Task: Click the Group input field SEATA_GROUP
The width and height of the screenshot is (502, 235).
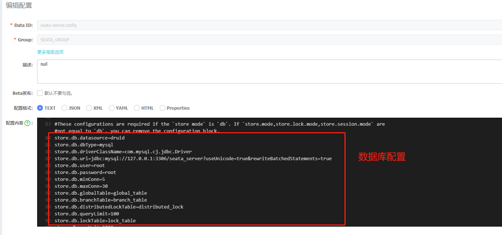Action: point(270,40)
